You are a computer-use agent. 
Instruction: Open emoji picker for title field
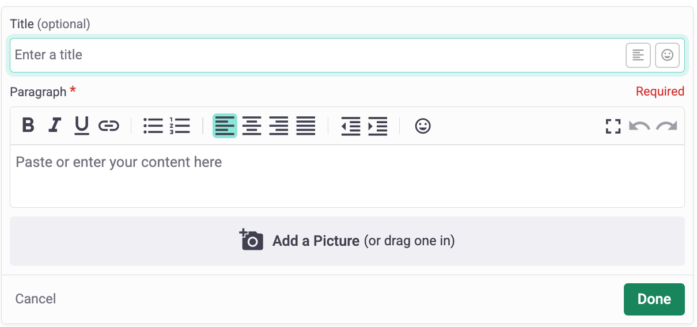(x=667, y=55)
